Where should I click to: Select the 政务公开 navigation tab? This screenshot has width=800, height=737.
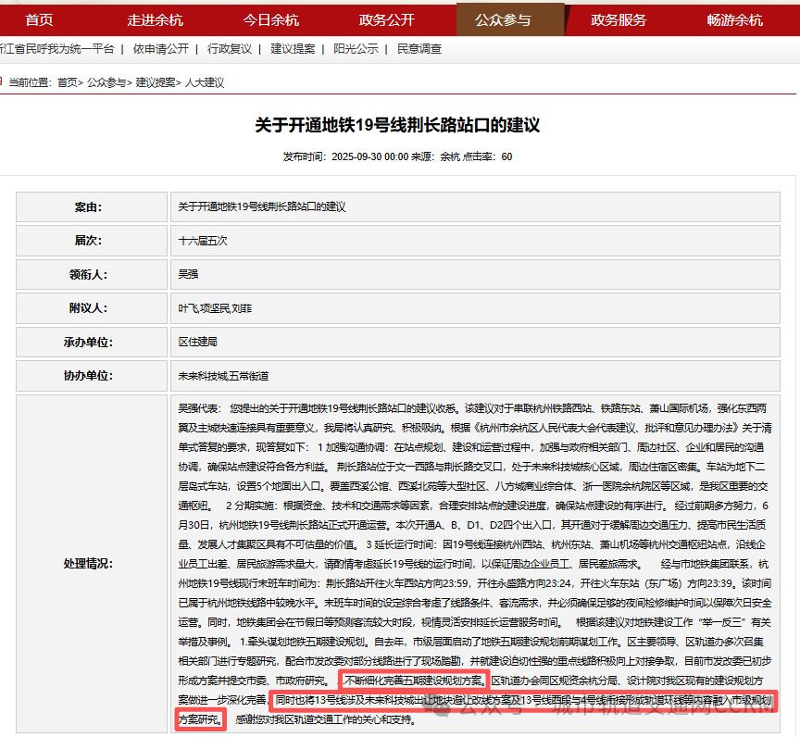tap(385, 19)
